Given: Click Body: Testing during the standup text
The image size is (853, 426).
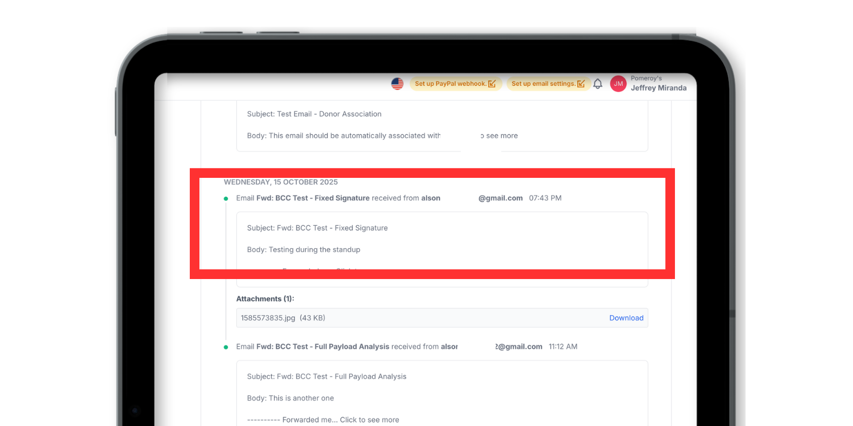Looking at the screenshot, I should pos(303,250).
